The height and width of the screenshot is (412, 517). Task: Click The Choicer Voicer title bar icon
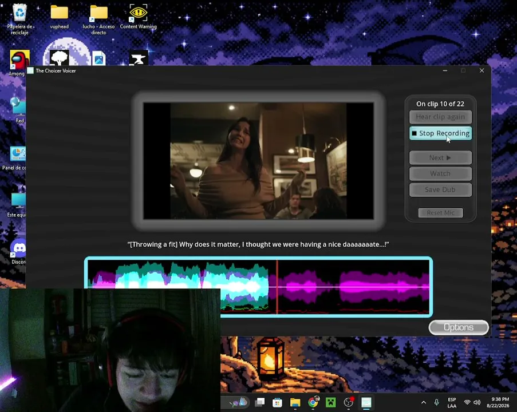[x=30, y=70]
